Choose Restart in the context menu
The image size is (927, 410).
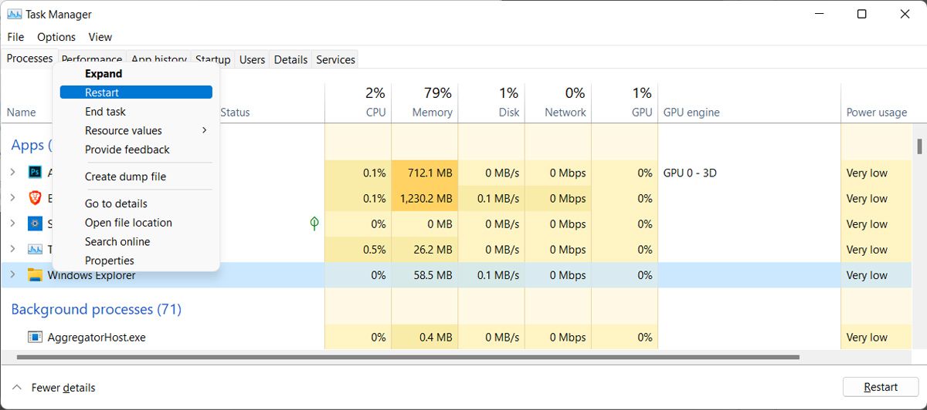tap(136, 92)
